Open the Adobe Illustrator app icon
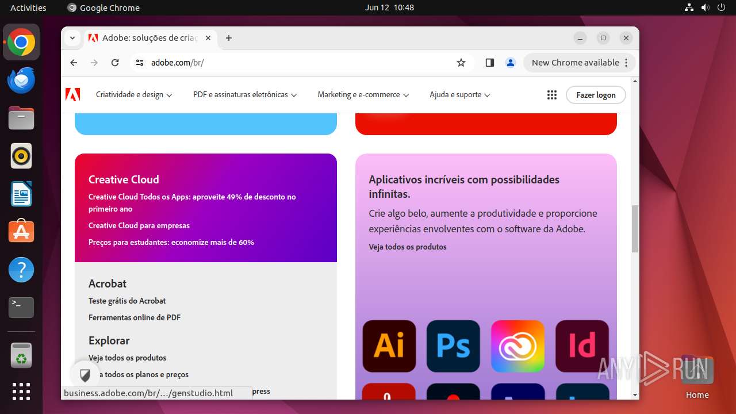This screenshot has width=736, height=414. (x=389, y=346)
